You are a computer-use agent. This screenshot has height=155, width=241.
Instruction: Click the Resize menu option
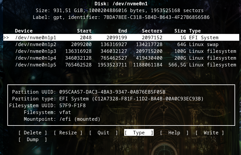[x=68, y=133]
